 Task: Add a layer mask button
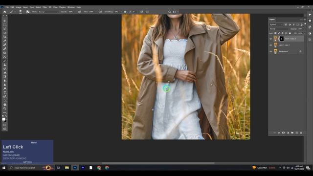(x=283, y=132)
